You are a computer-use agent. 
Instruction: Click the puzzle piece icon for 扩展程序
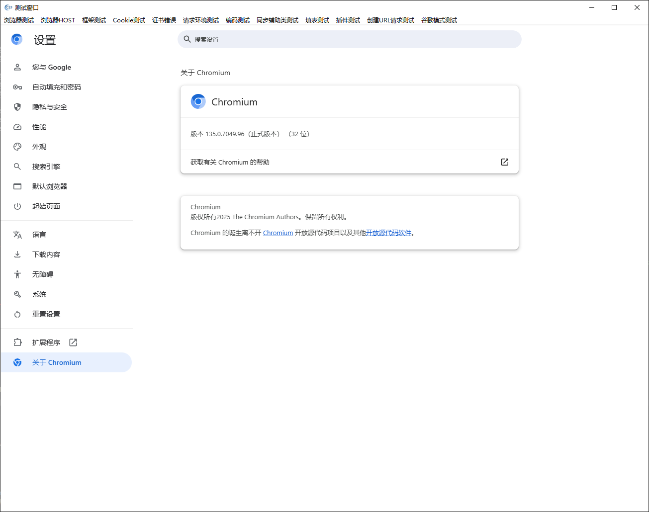click(x=17, y=342)
